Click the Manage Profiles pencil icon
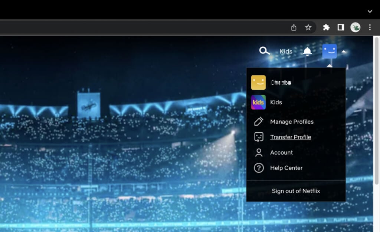 pos(259,122)
